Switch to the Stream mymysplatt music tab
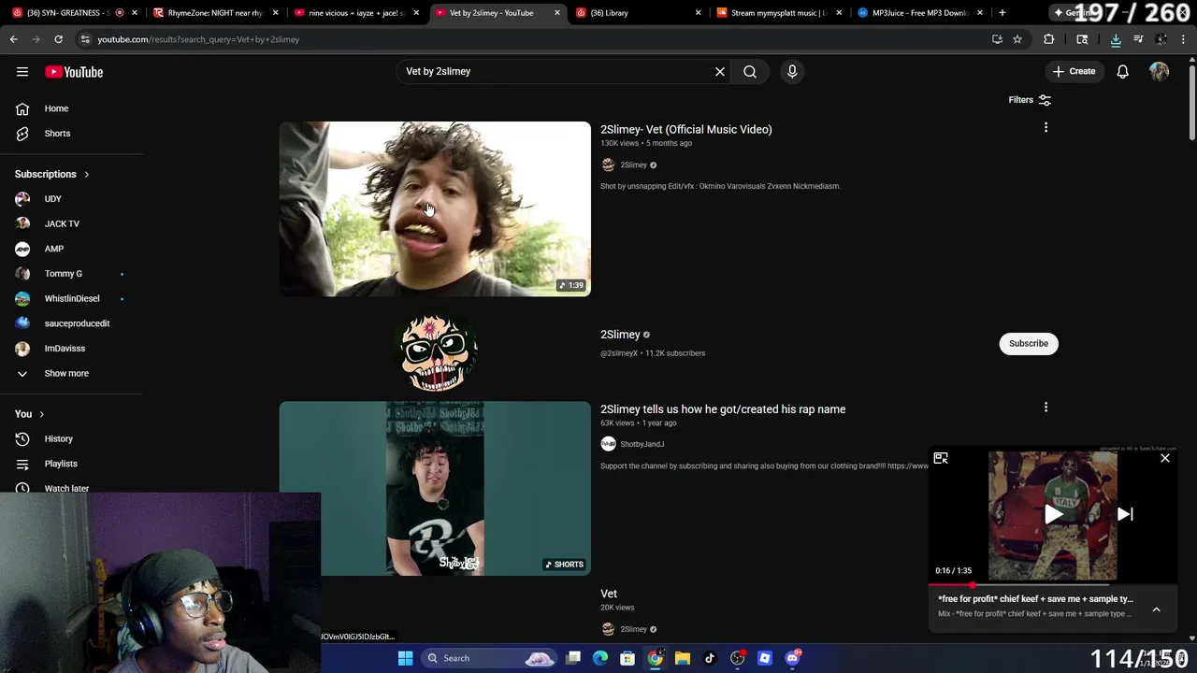1197x673 pixels. coord(778,13)
